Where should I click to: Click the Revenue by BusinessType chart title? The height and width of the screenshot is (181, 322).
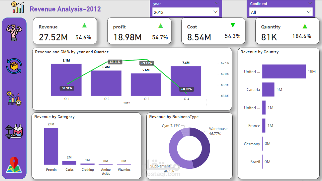174,117
